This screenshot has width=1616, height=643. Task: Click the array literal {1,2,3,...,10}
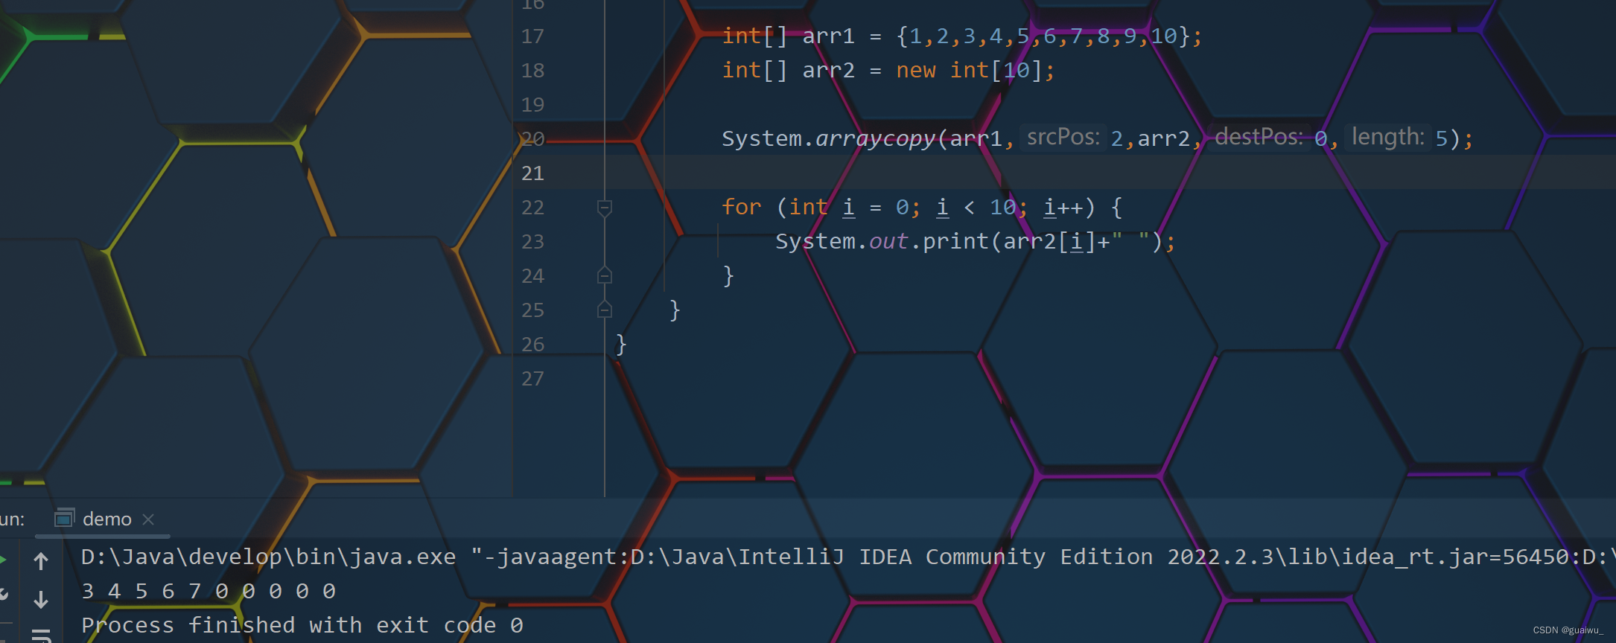point(1043,36)
